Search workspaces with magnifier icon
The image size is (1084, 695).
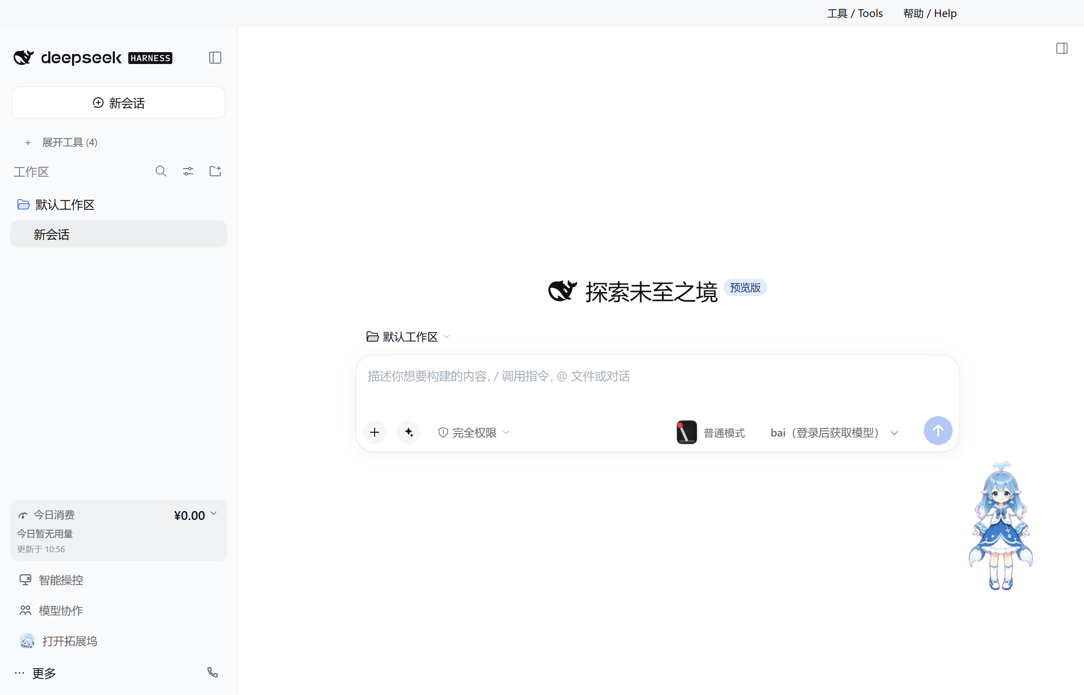coord(161,171)
